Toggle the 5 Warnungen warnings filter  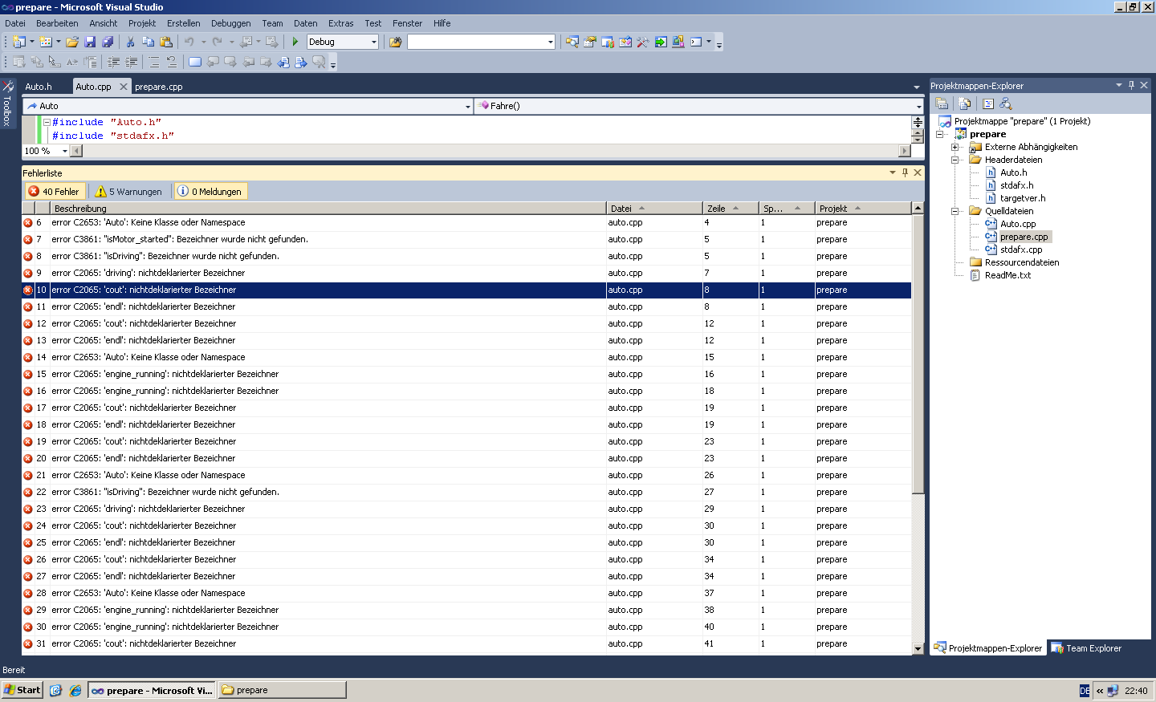coord(128,191)
